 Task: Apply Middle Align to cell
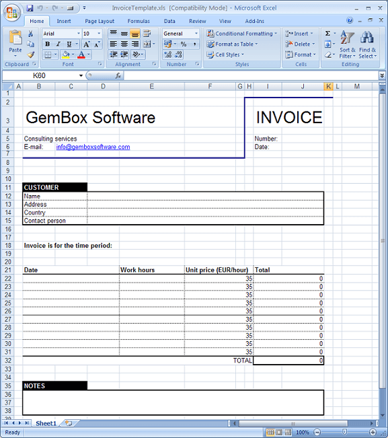pyautogui.click(x=124, y=34)
